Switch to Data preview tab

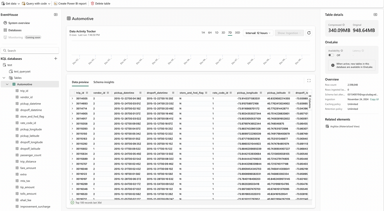[x=80, y=82]
